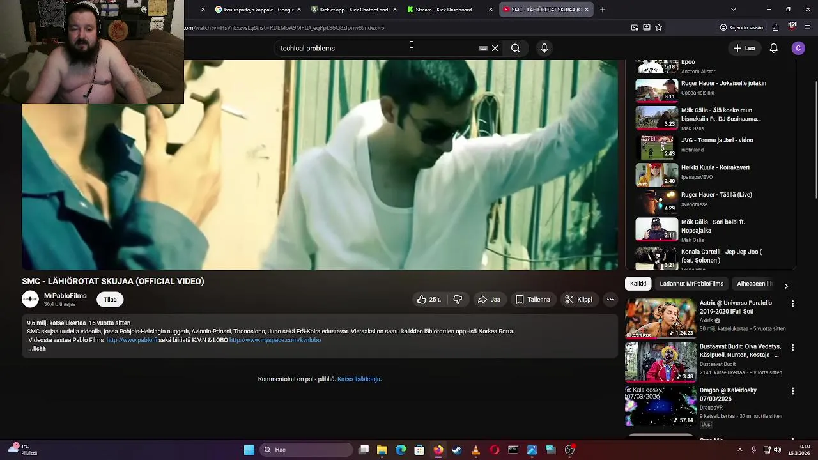Screen dimensions: 818x460
Task: Open Bustaavat Budit: Oiva Vedätys thumbnail
Action: pyautogui.click(x=661, y=362)
